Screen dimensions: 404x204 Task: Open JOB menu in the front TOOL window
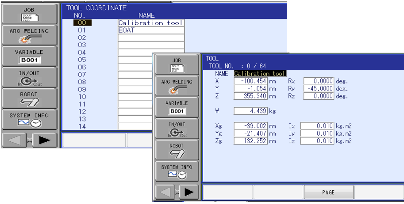point(177,65)
